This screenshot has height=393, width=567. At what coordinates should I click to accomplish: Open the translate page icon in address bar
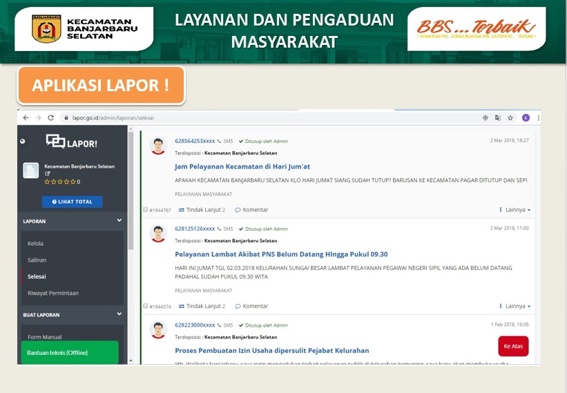coord(498,118)
